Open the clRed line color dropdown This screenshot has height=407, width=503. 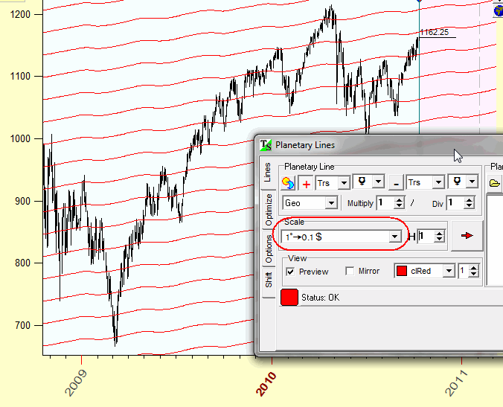coord(448,272)
